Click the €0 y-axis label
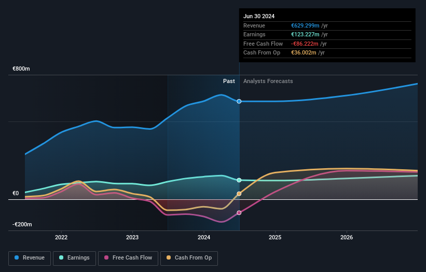 pyautogui.click(x=16, y=193)
